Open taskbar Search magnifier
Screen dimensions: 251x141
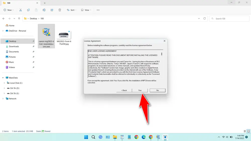point(93,137)
